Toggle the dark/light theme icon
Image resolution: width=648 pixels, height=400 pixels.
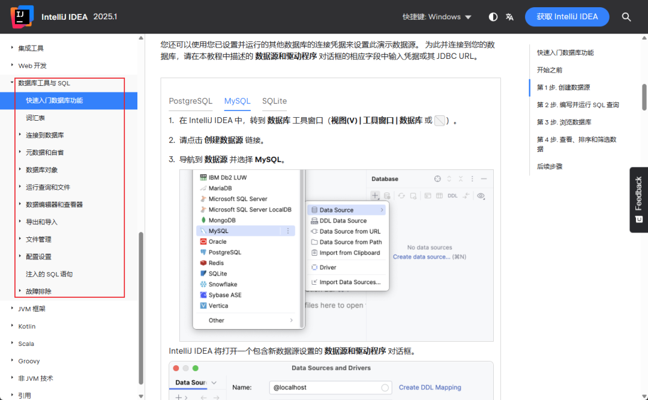493,17
